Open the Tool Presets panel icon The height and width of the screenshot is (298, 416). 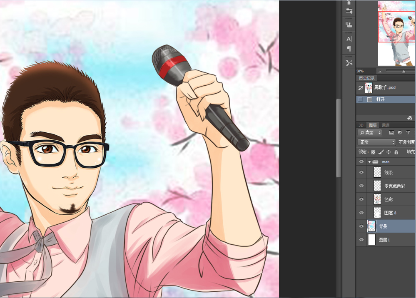pos(349,63)
